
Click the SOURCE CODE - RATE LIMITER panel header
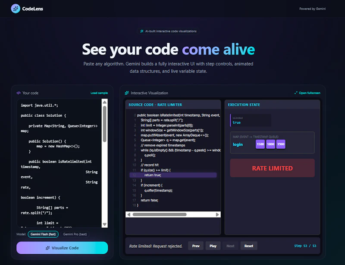pyautogui.click(x=173, y=105)
